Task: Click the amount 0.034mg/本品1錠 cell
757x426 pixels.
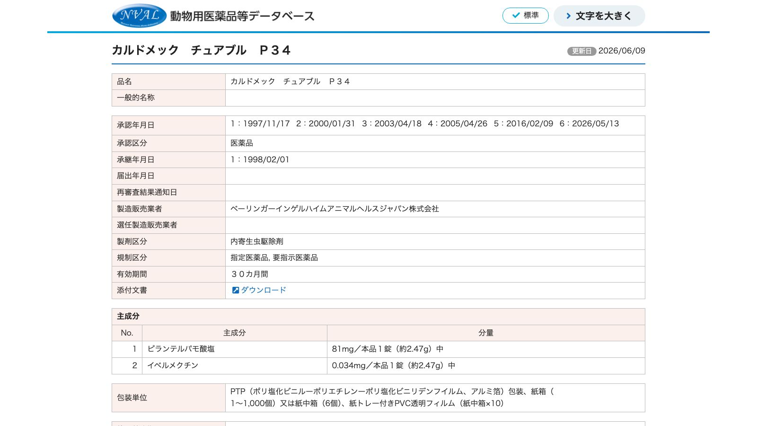Action: point(486,366)
